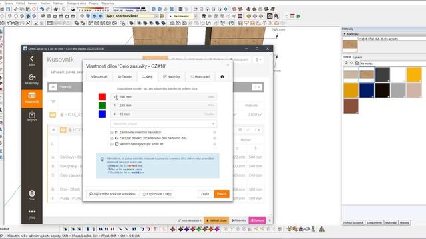The width and height of the screenshot is (426, 239).
Task: Open H131 group row options dropdown
Action: coord(258,130)
